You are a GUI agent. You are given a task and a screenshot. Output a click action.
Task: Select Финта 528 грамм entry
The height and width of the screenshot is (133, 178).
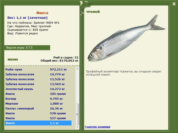[x=38, y=113]
